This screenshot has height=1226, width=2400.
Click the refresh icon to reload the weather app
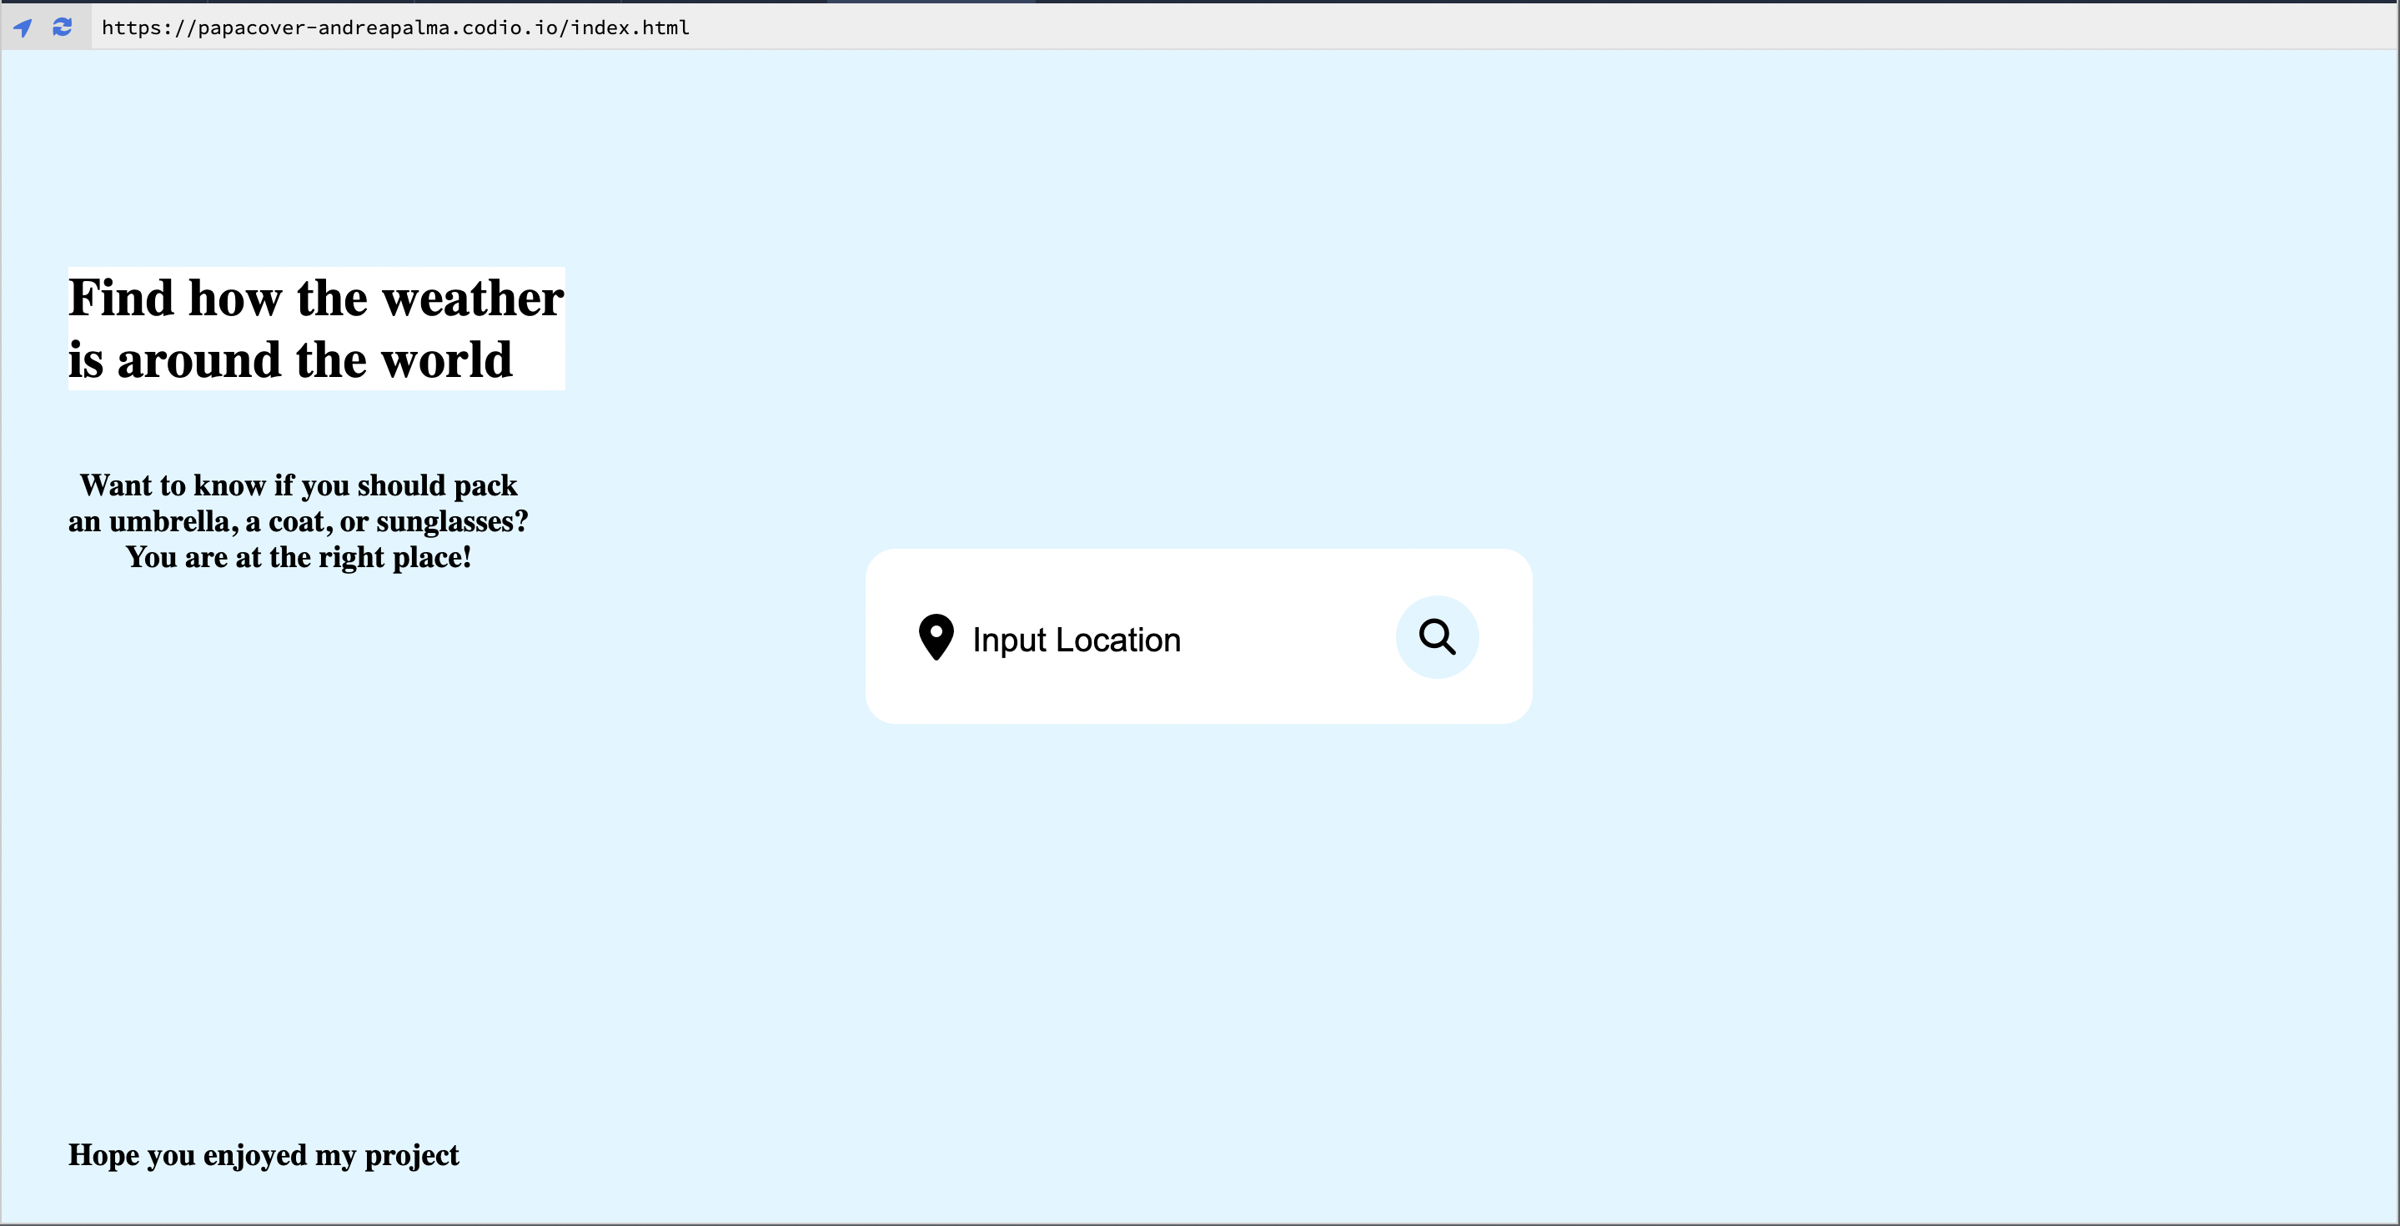[x=62, y=27]
